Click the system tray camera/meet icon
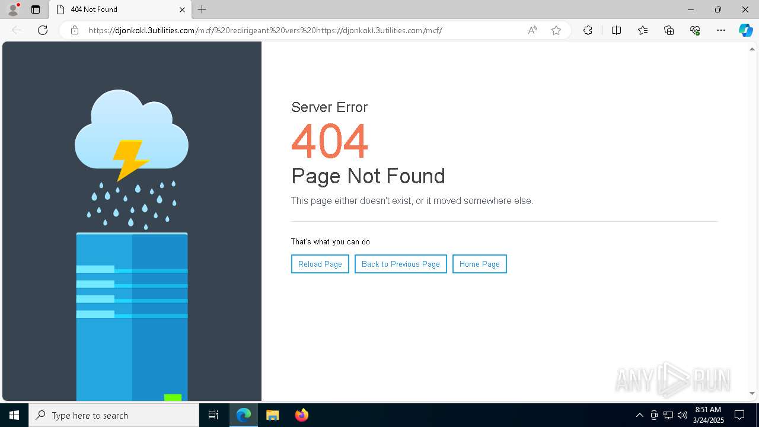 [x=654, y=415]
